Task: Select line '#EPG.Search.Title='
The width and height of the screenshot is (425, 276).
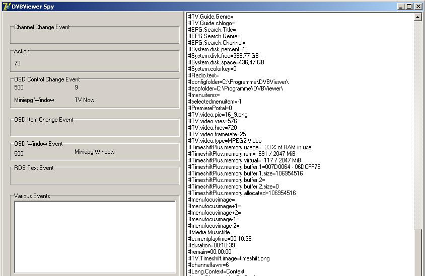Action: (x=212, y=30)
